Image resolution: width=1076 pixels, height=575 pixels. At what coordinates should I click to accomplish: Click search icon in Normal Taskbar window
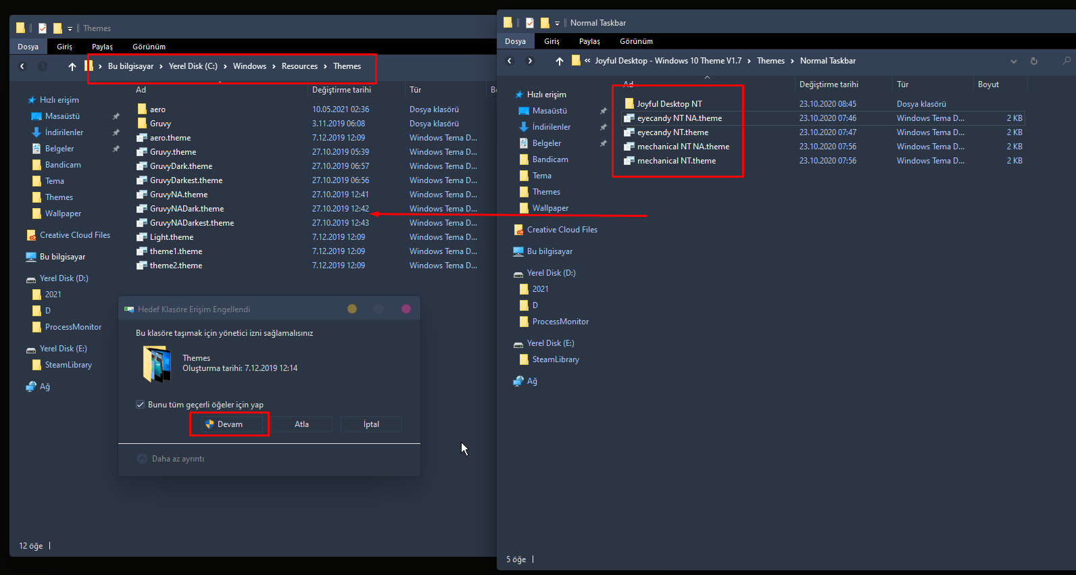pos(1067,61)
